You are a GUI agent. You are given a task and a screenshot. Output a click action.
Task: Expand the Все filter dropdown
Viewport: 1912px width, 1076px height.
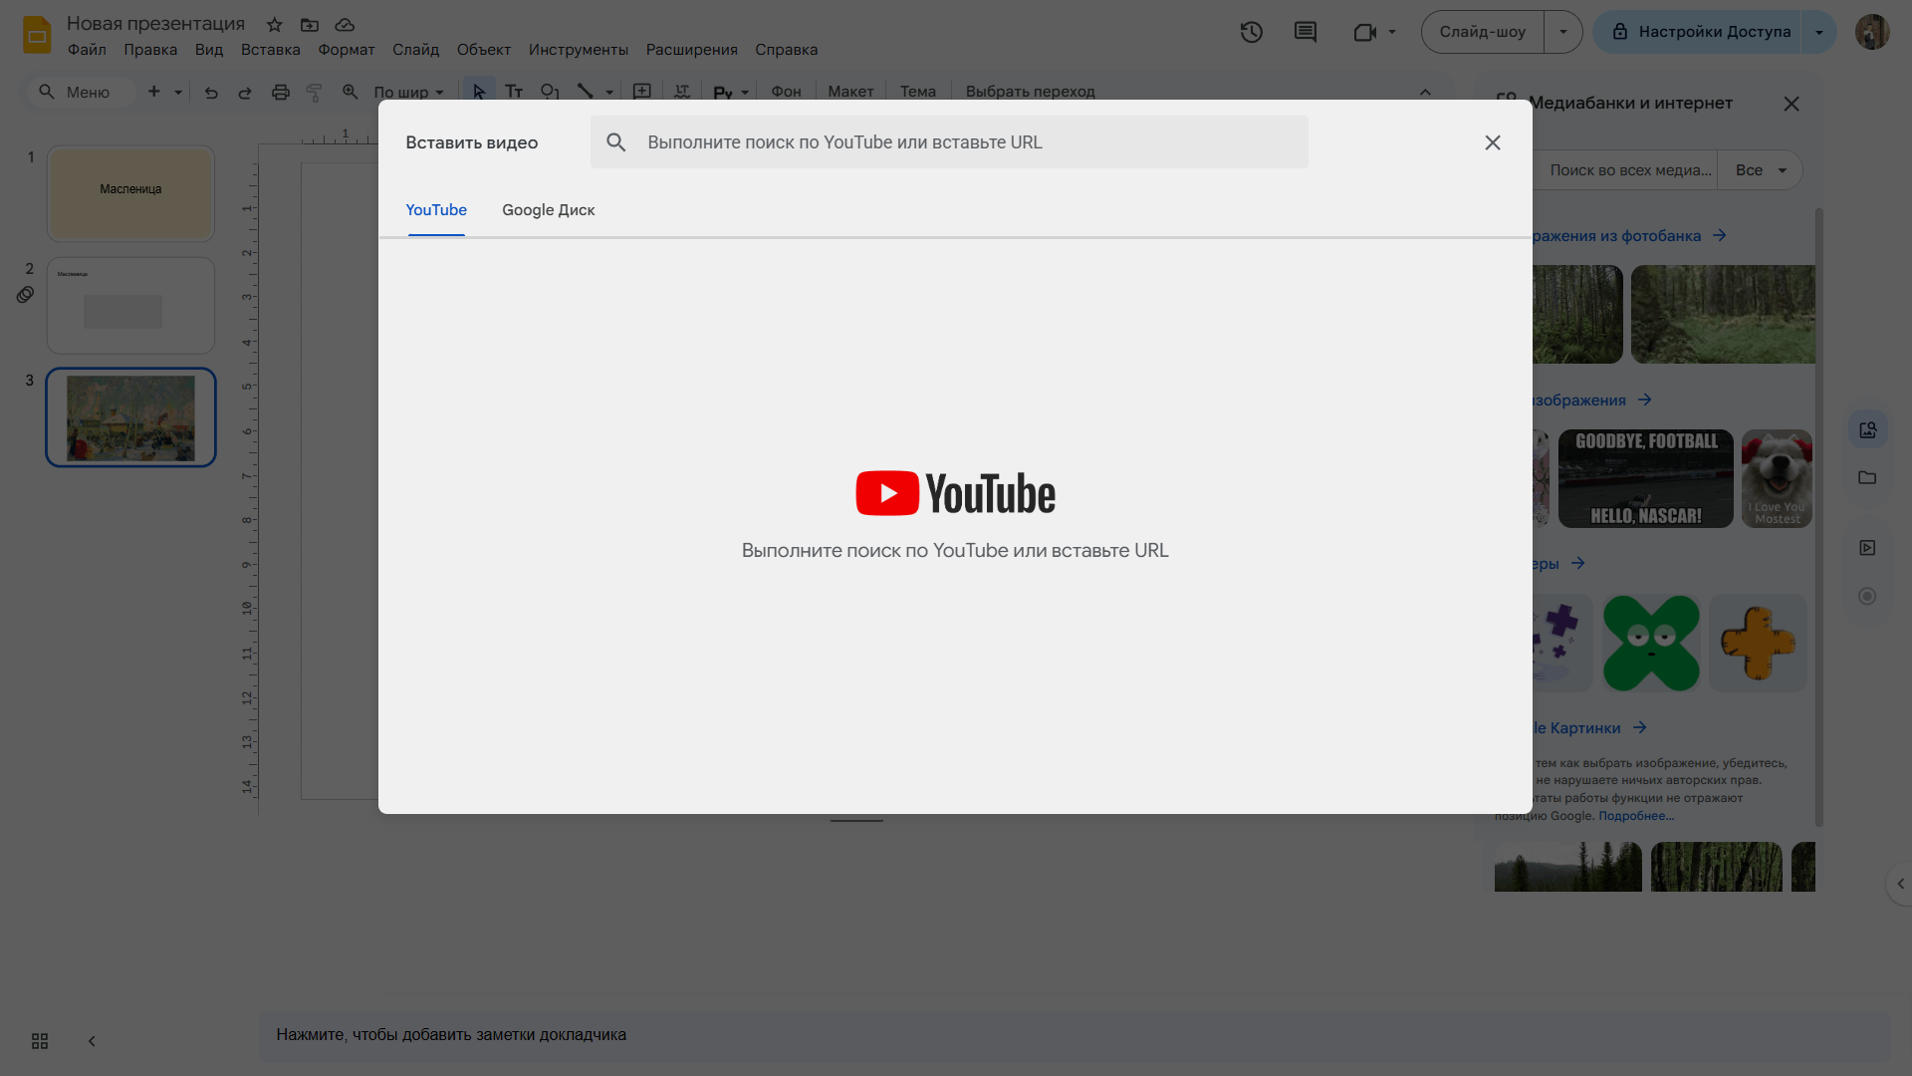coord(1761,170)
